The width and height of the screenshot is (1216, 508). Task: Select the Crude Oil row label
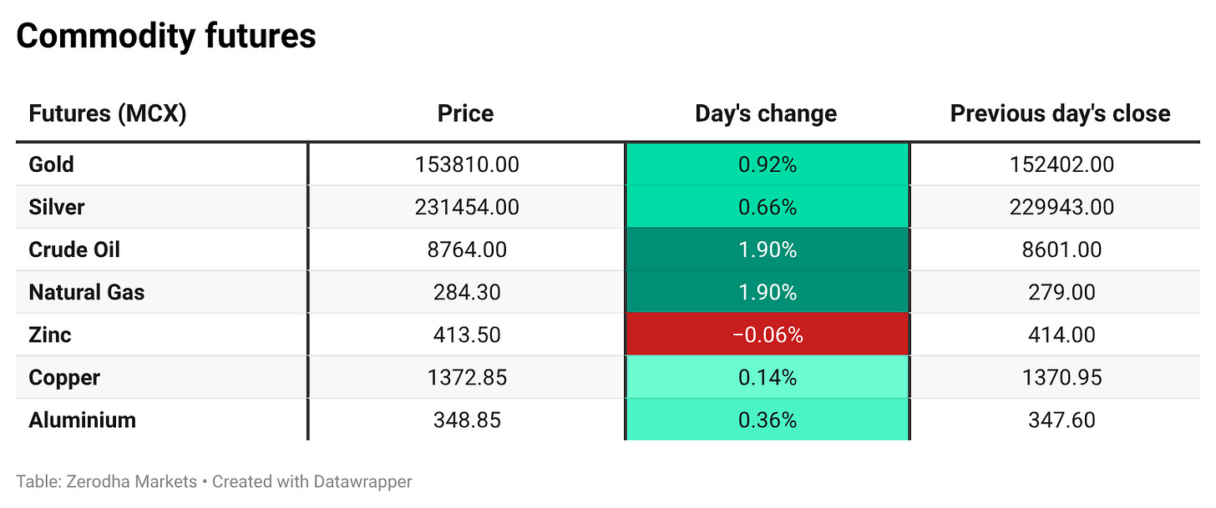[x=74, y=249]
